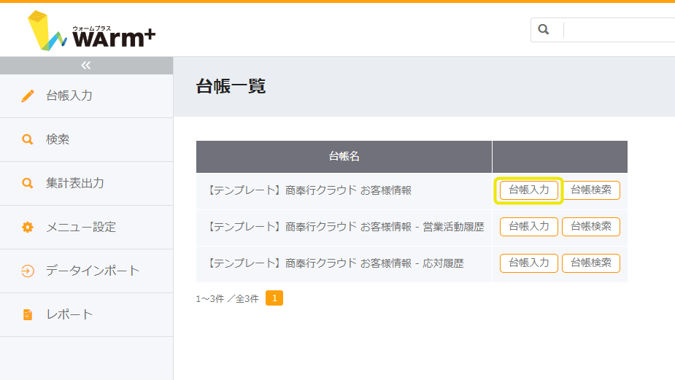Click 台帳検索 for お客様情報 row

click(x=591, y=190)
